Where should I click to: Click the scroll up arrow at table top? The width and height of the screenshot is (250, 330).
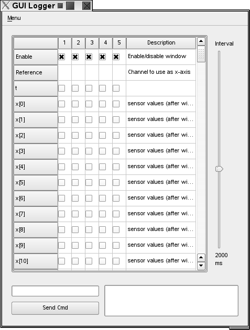point(201,41)
